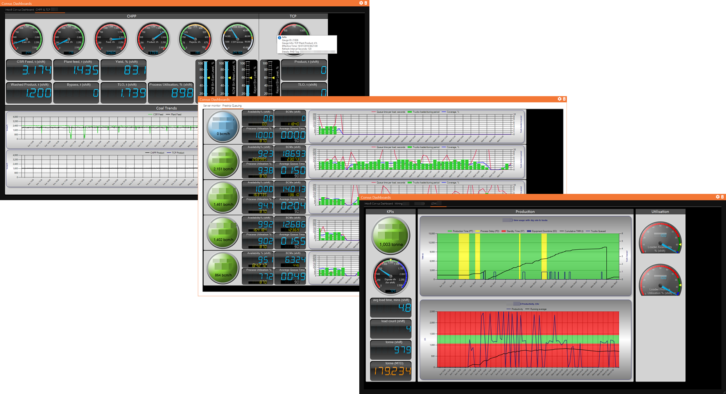
Task: Open settings gear in front KPIs window
Action: tap(718, 197)
